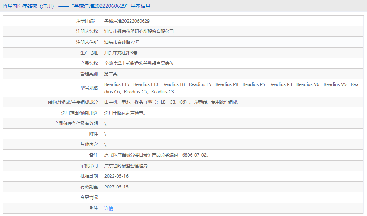This screenshot has width=367, height=216.
Task: Click the label 型号规格
Action: 89,88
